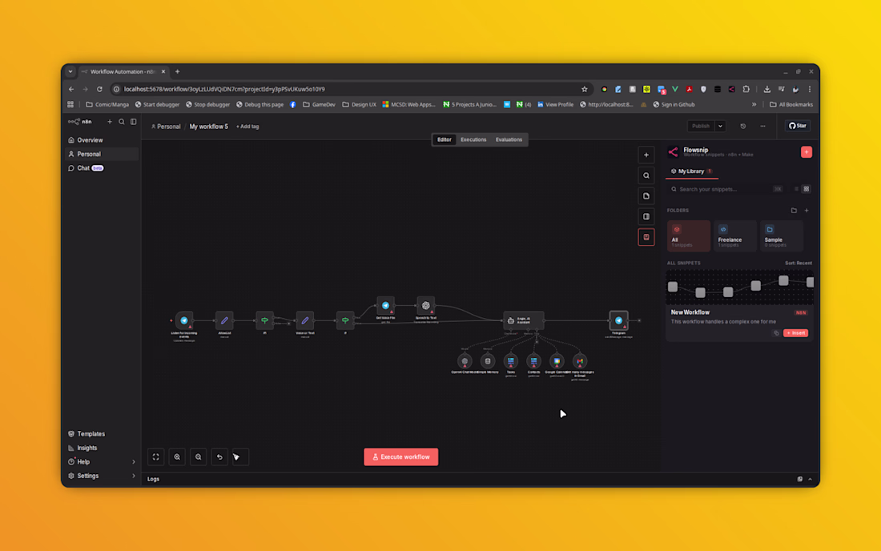
Task: Open the Speech to Text OpenAI node
Action: 426,306
